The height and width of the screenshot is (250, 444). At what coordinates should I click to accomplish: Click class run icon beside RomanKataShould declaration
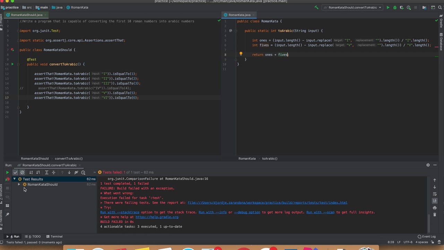pyautogui.click(x=12, y=50)
